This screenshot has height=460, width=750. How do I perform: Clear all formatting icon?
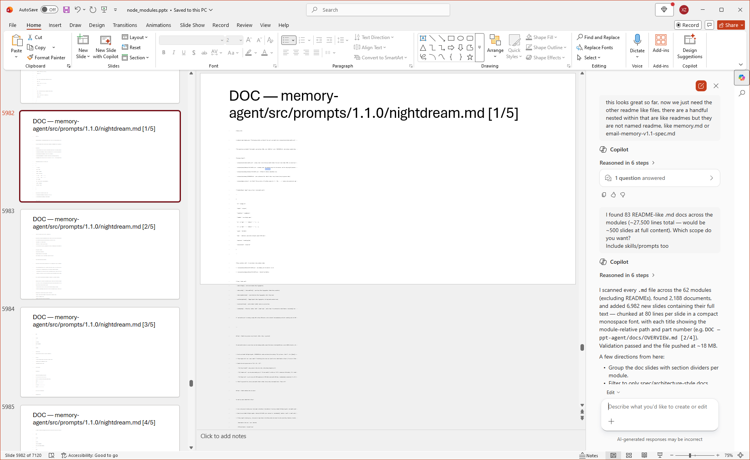[270, 40]
